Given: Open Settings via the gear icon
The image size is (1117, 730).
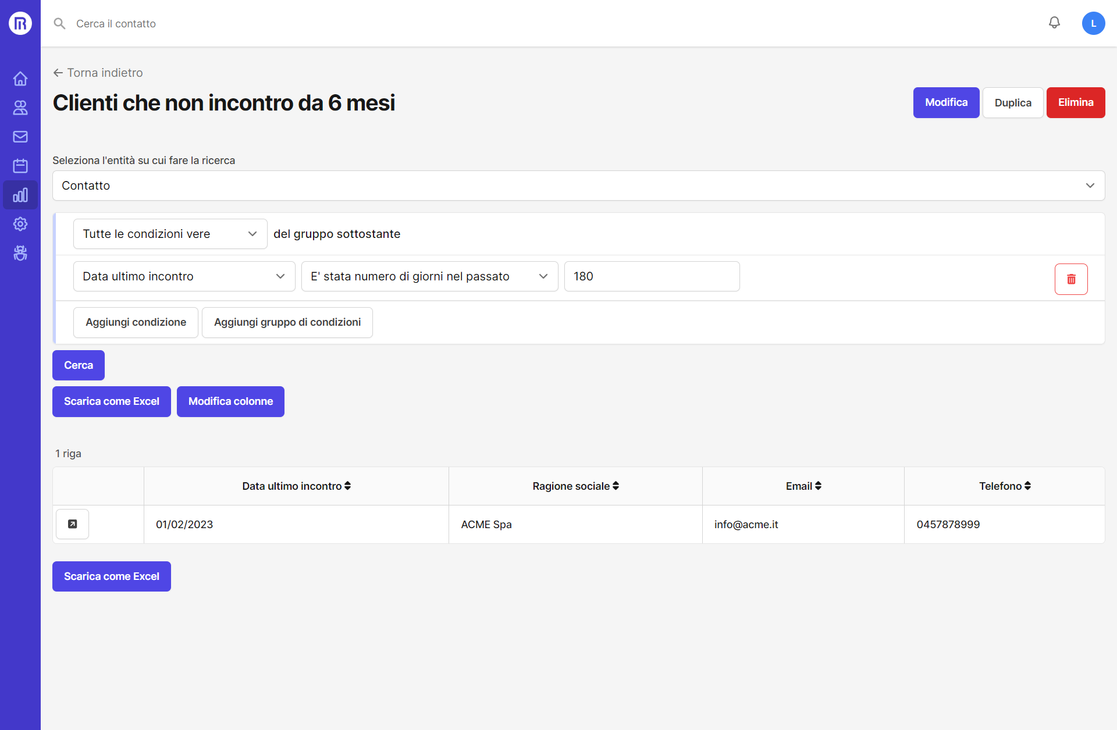Looking at the screenshot, I should pos(20,224).
